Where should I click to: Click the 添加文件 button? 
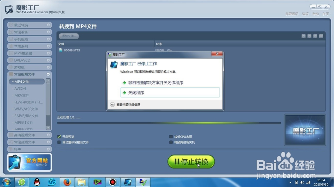[69, 36]
